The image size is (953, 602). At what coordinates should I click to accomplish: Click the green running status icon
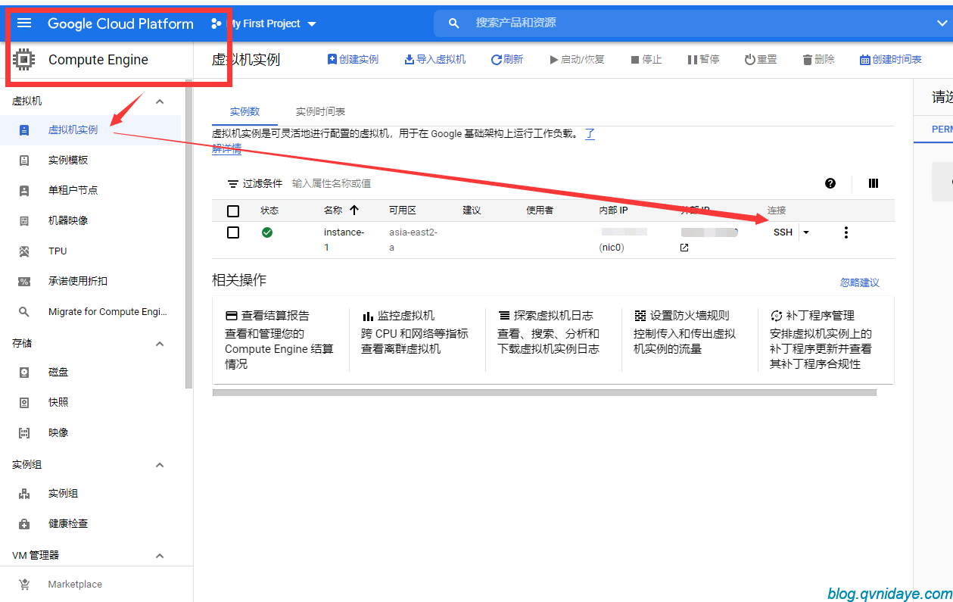pos(267,232)
